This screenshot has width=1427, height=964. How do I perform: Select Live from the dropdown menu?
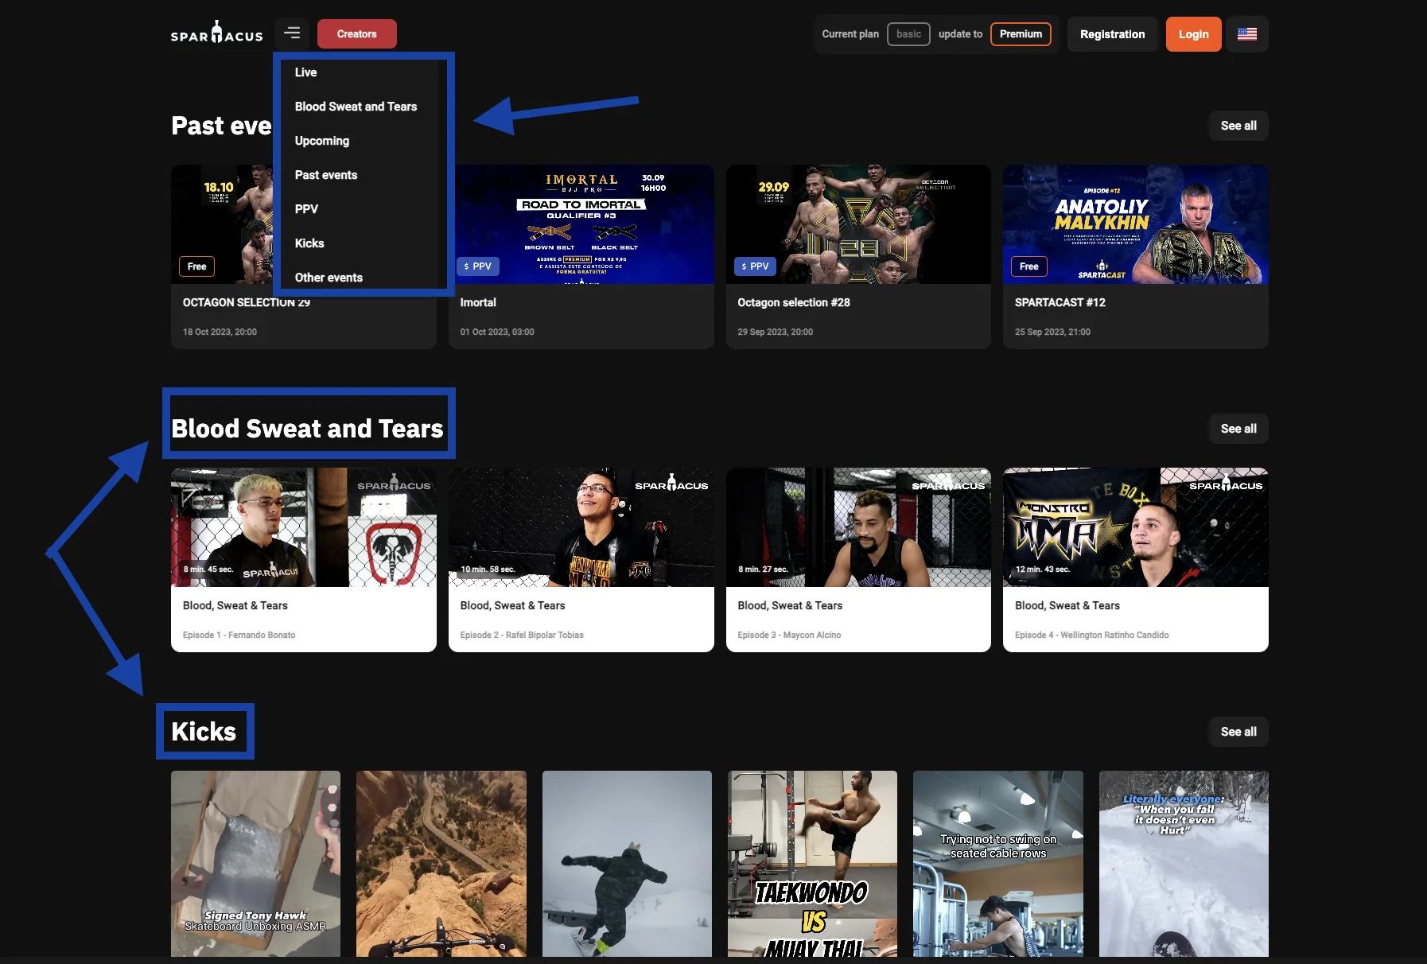coord(305,72)
